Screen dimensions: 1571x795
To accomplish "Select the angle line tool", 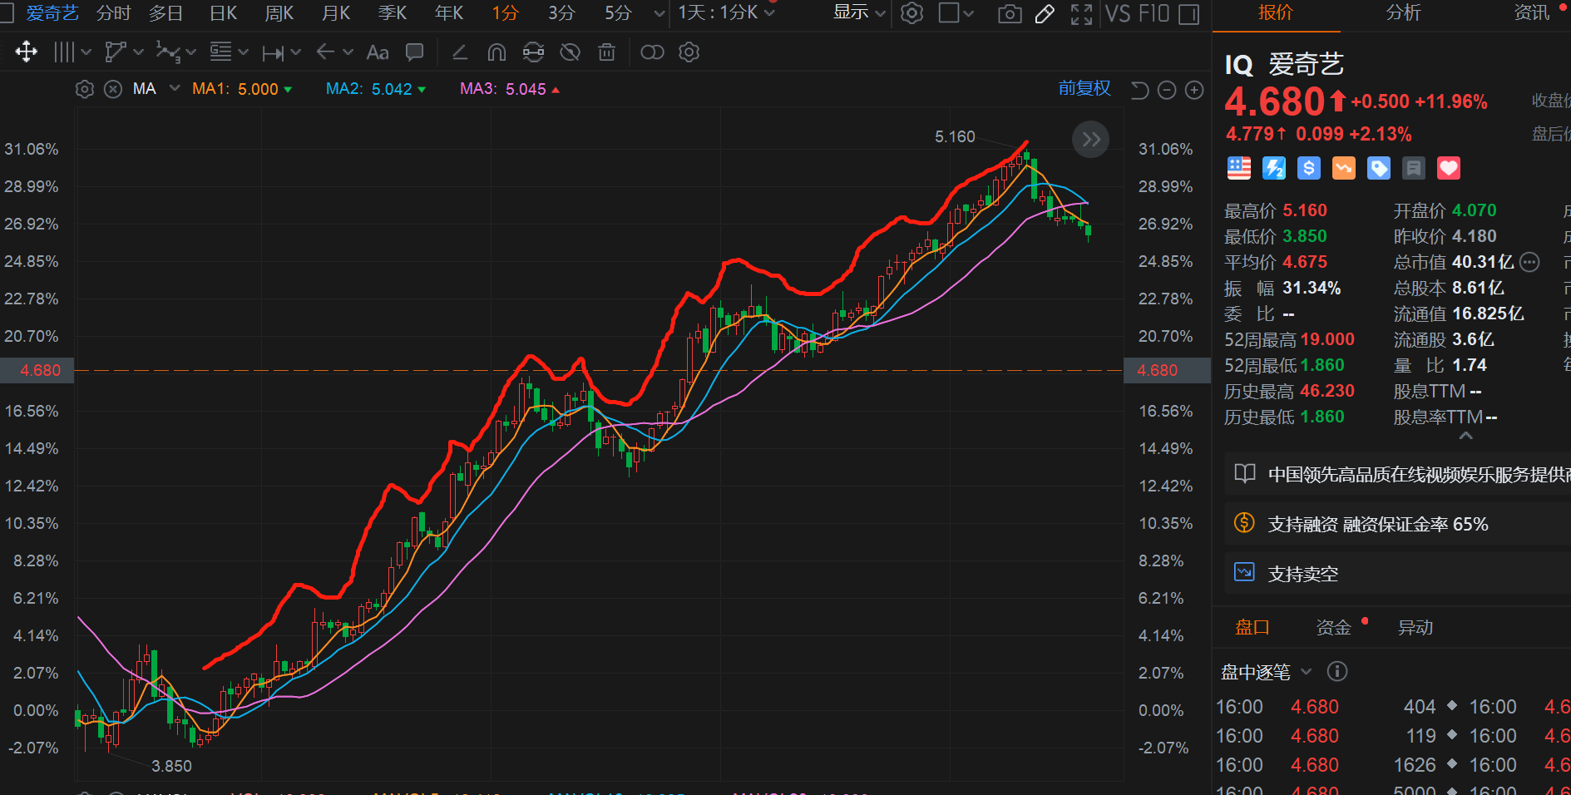I will pos(459,52).
